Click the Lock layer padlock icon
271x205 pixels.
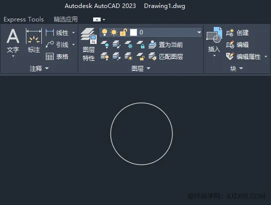pyautogui.click(x=140, y=44)
